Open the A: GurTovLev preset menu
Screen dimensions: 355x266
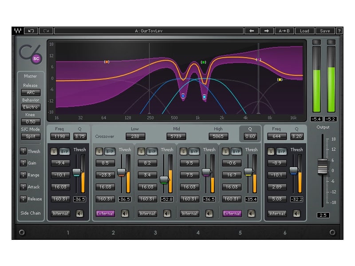[x=149, y=31]
